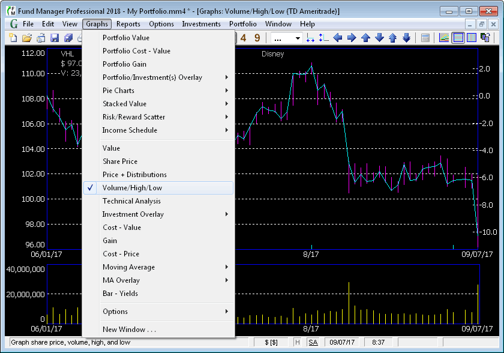Toggle the horizontal grid lines button
504x353 pixels.
458,38
